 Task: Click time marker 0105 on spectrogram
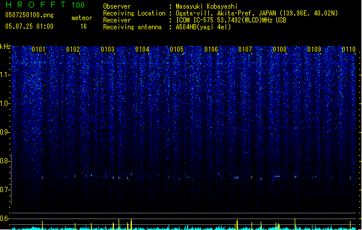177,49
